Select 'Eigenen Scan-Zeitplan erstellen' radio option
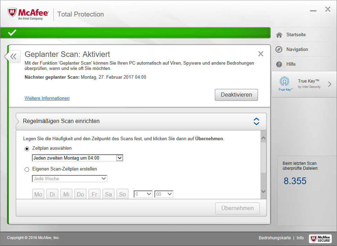This screenshot has width=337, height=246. [x=27, y=169]
